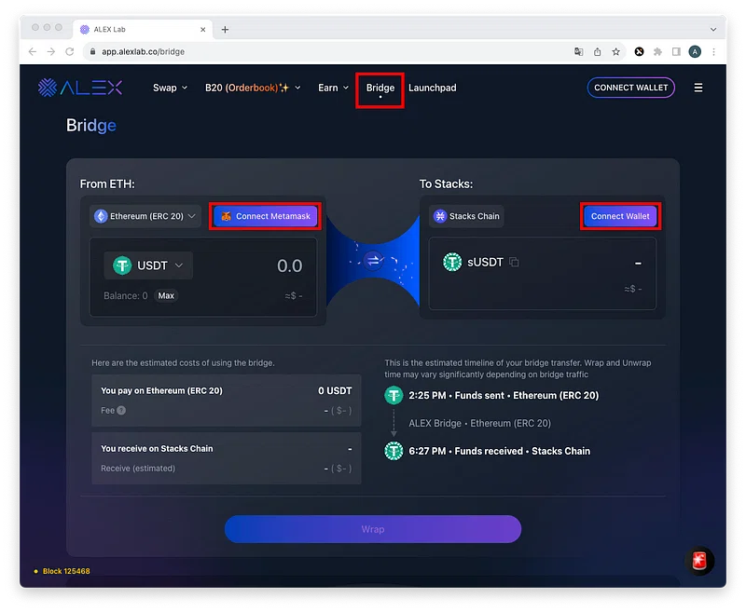The height and width of the screenshot is (612, 746).
Task: Click the ALEX logo
Action: (80, 88)
